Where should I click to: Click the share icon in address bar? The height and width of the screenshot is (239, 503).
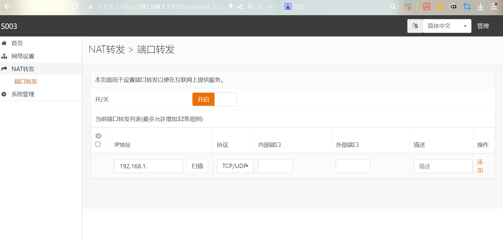pos(240,7)
